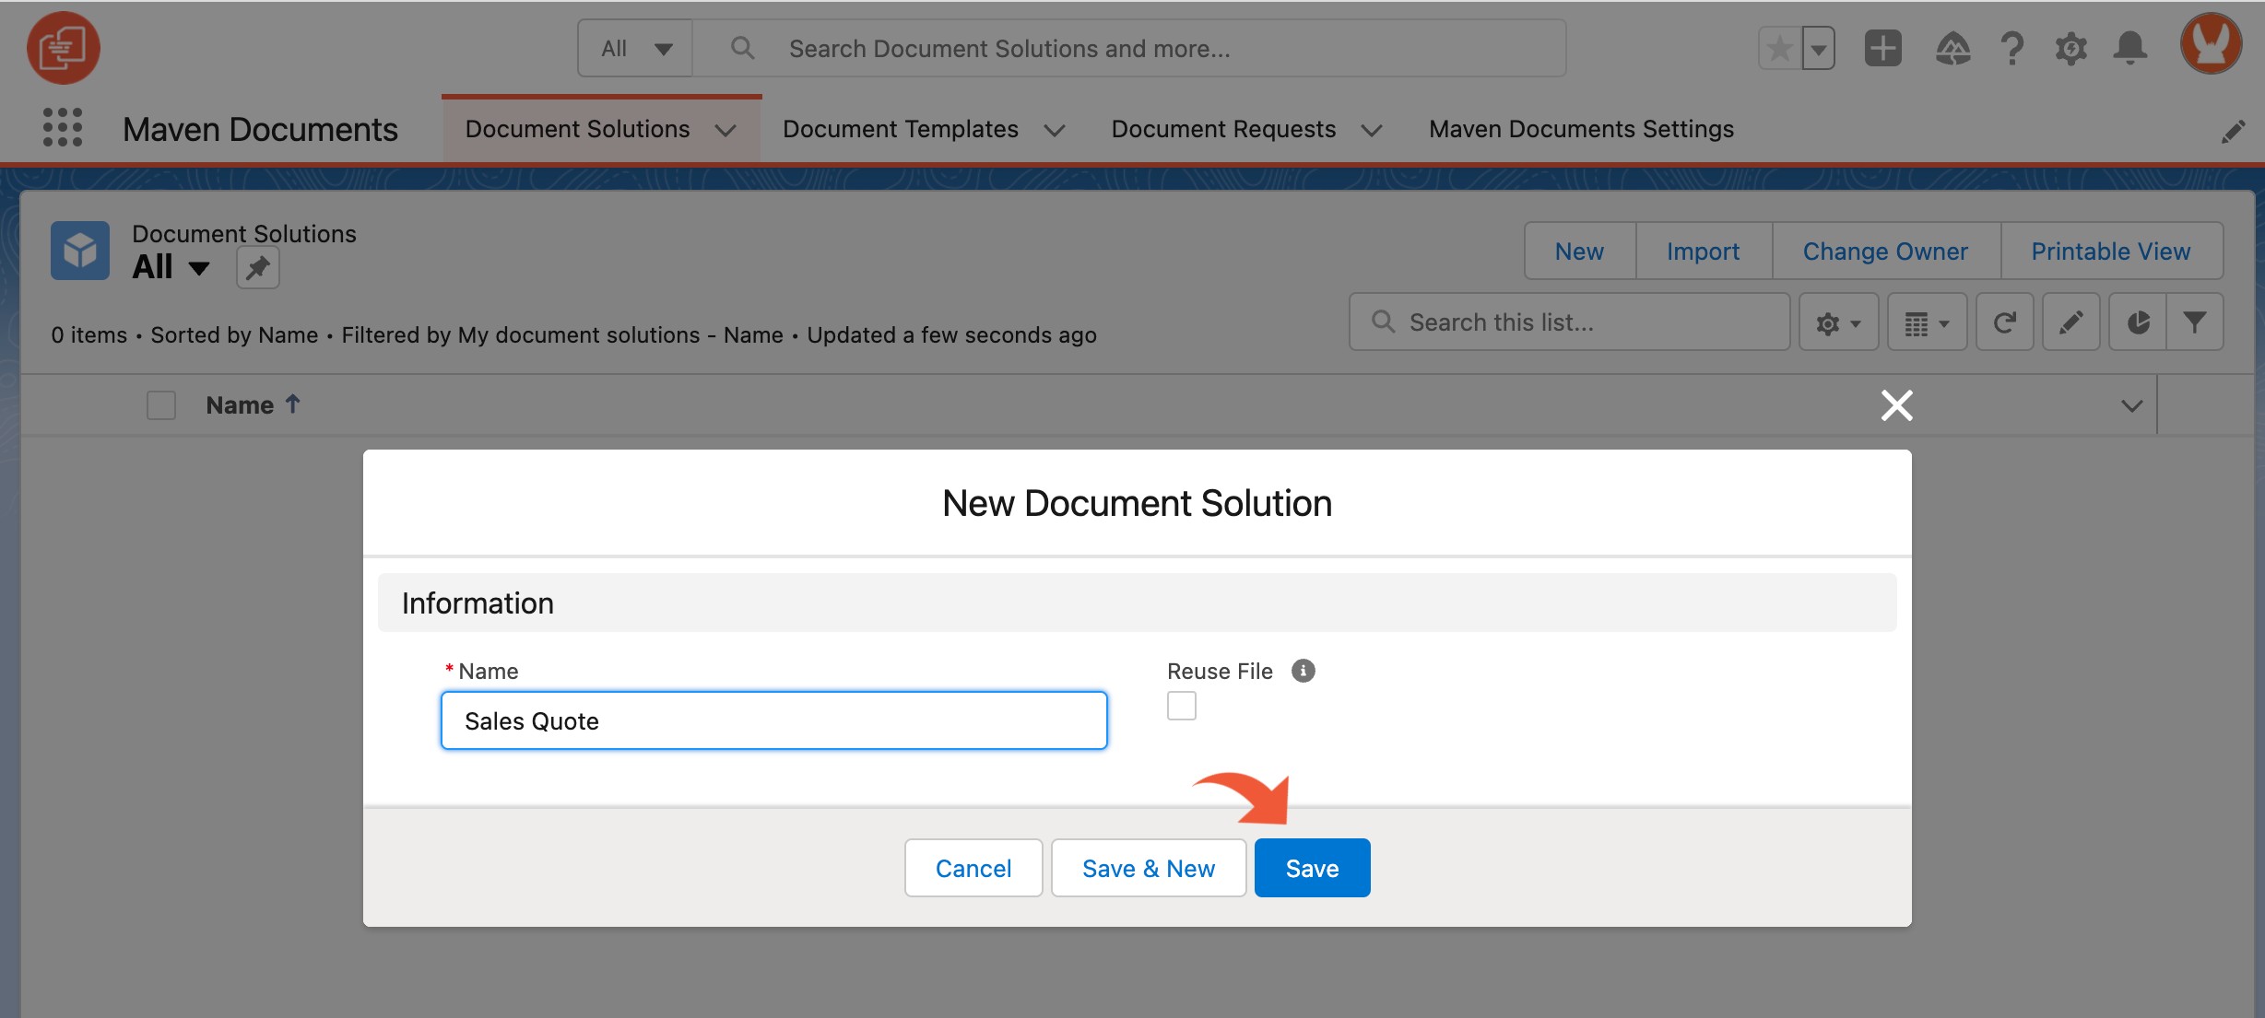Cancel the New Document Solution dialog
This screenshot has height=1018, width=2265.
[973, 867]
